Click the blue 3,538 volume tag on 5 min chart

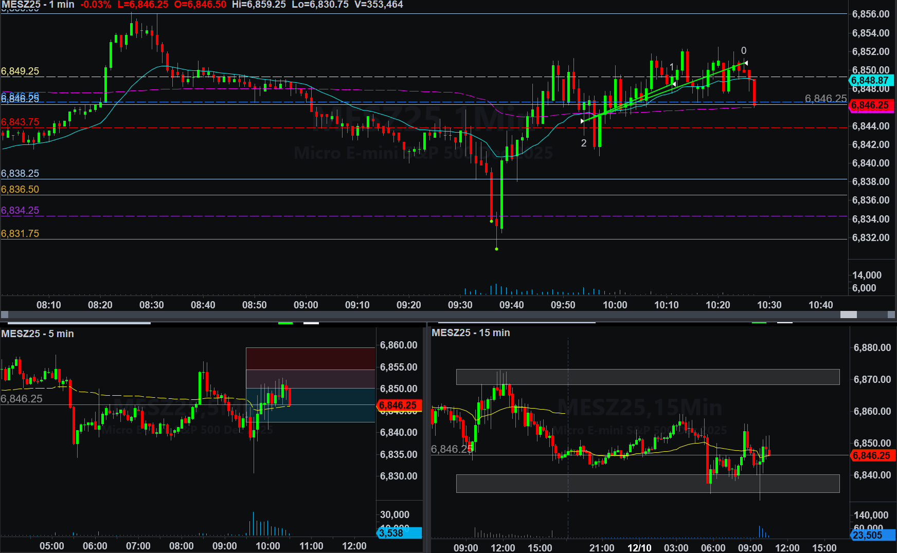pyautogui.click(x=399, y=533)
